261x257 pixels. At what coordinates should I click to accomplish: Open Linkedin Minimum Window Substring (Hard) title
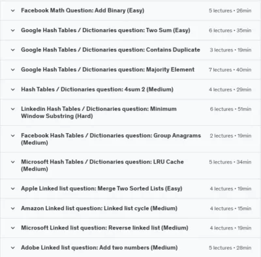pyautogui.click(x=99, y=112)
